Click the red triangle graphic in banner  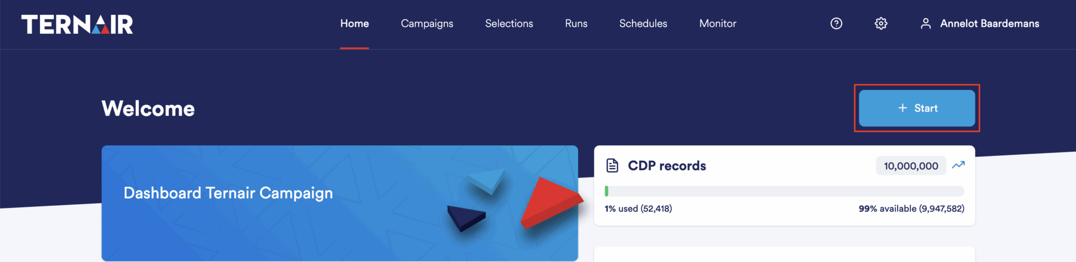click(550, 202)
